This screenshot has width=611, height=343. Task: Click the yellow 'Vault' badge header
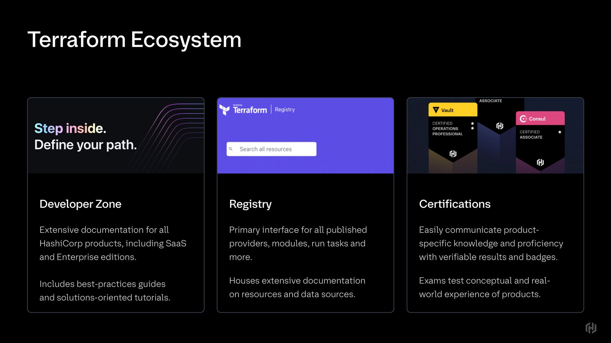453,110
